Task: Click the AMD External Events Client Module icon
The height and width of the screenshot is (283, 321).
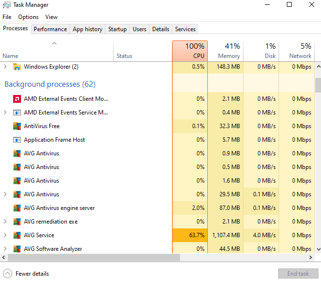Action: [17, 99]
